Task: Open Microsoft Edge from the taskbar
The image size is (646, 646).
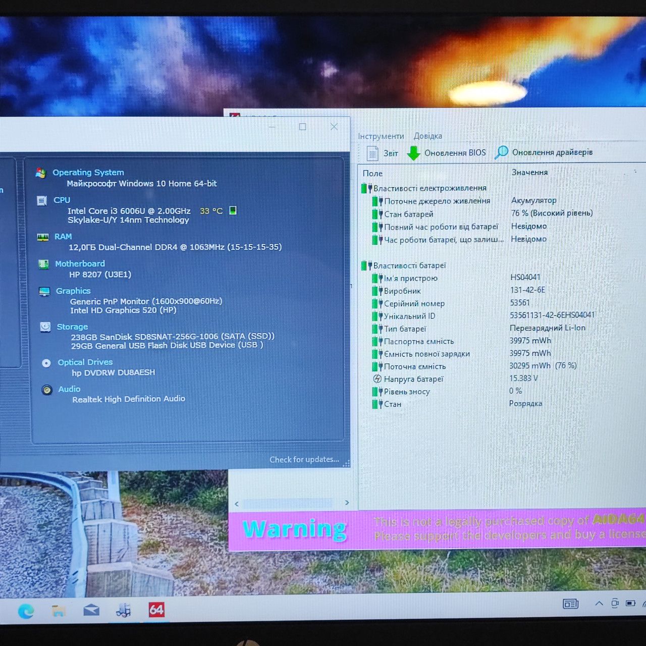Action: pyautogui.click(x=26, y=611)
